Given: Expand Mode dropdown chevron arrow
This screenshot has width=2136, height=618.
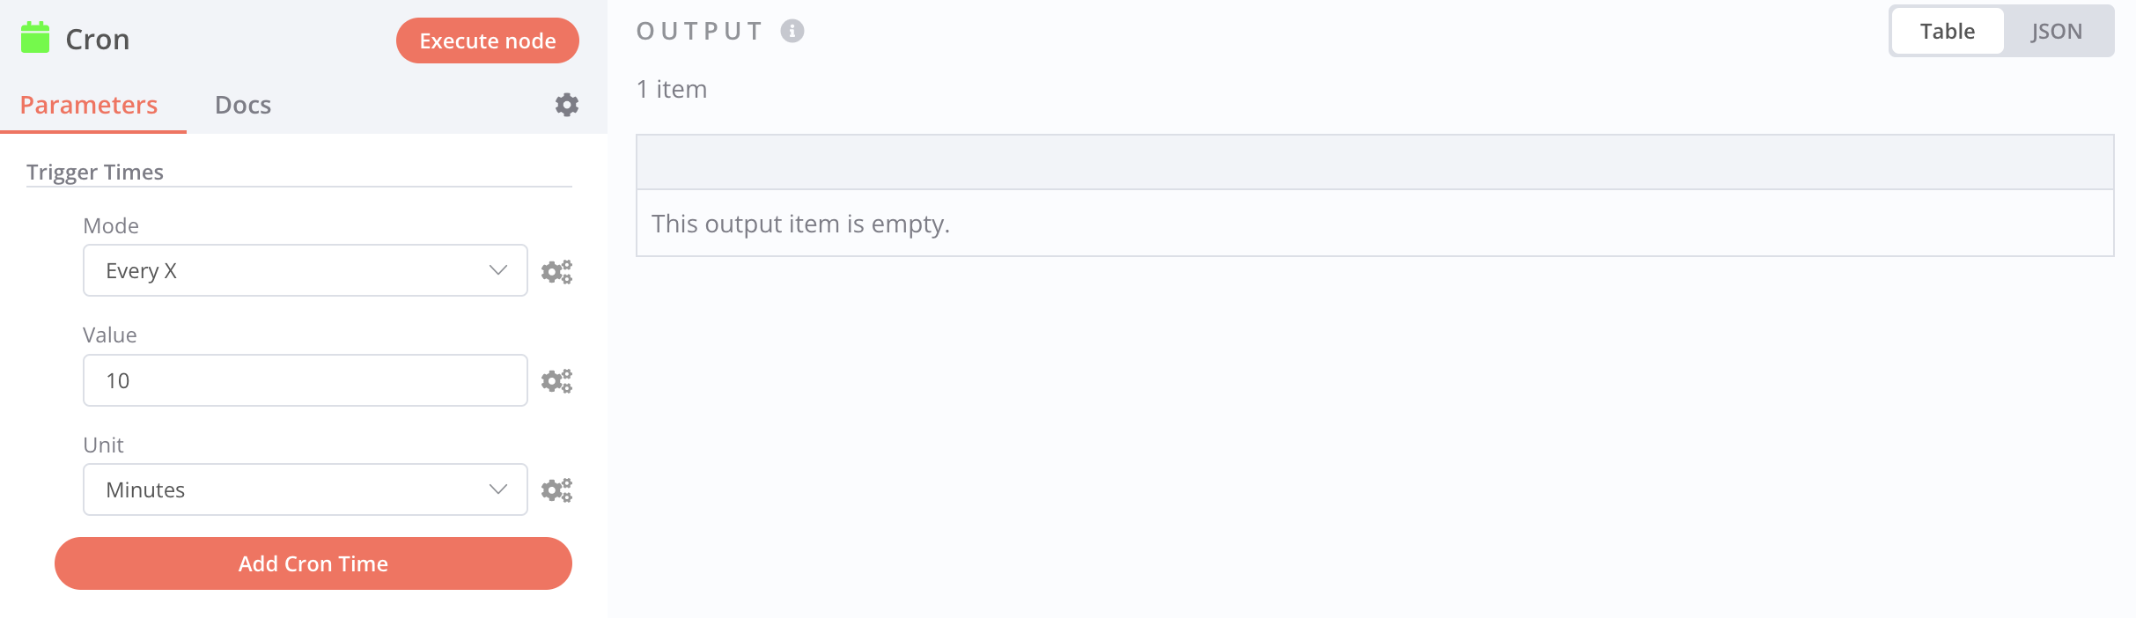Looking at the screenshot, I should click(498, 270).
